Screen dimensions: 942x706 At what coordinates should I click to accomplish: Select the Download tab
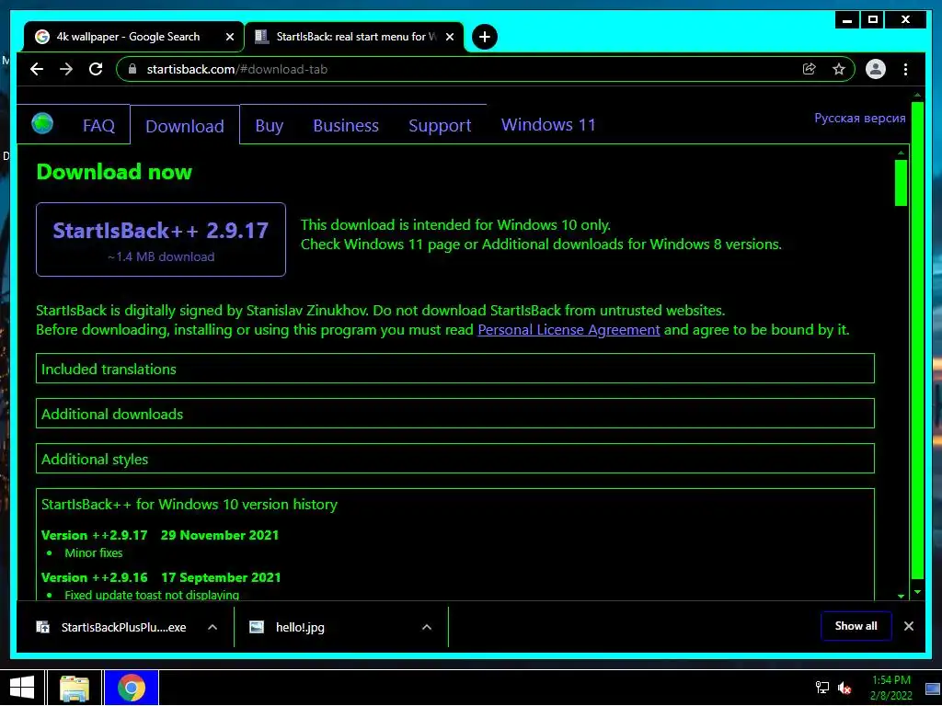(x=184, y=126)
